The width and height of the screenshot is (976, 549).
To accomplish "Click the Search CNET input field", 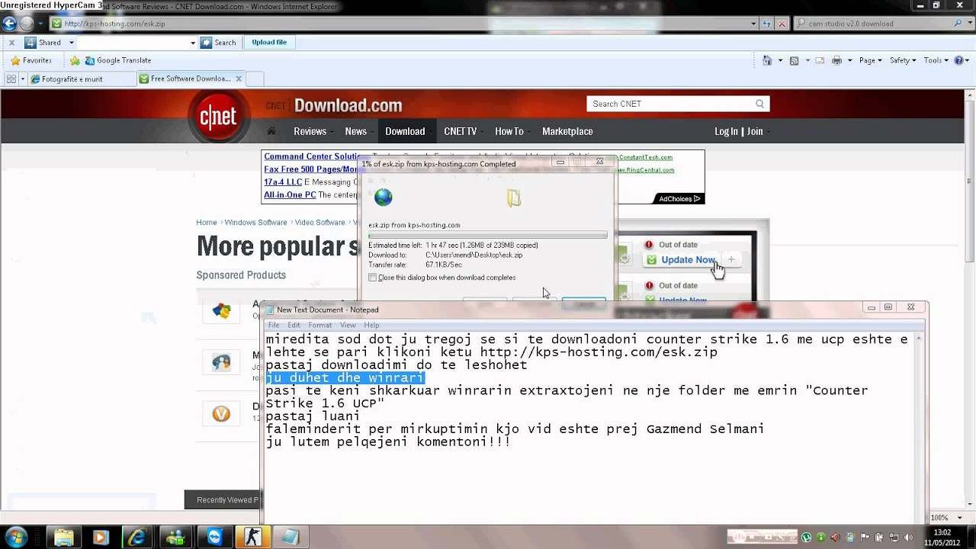I will point(669,104).
